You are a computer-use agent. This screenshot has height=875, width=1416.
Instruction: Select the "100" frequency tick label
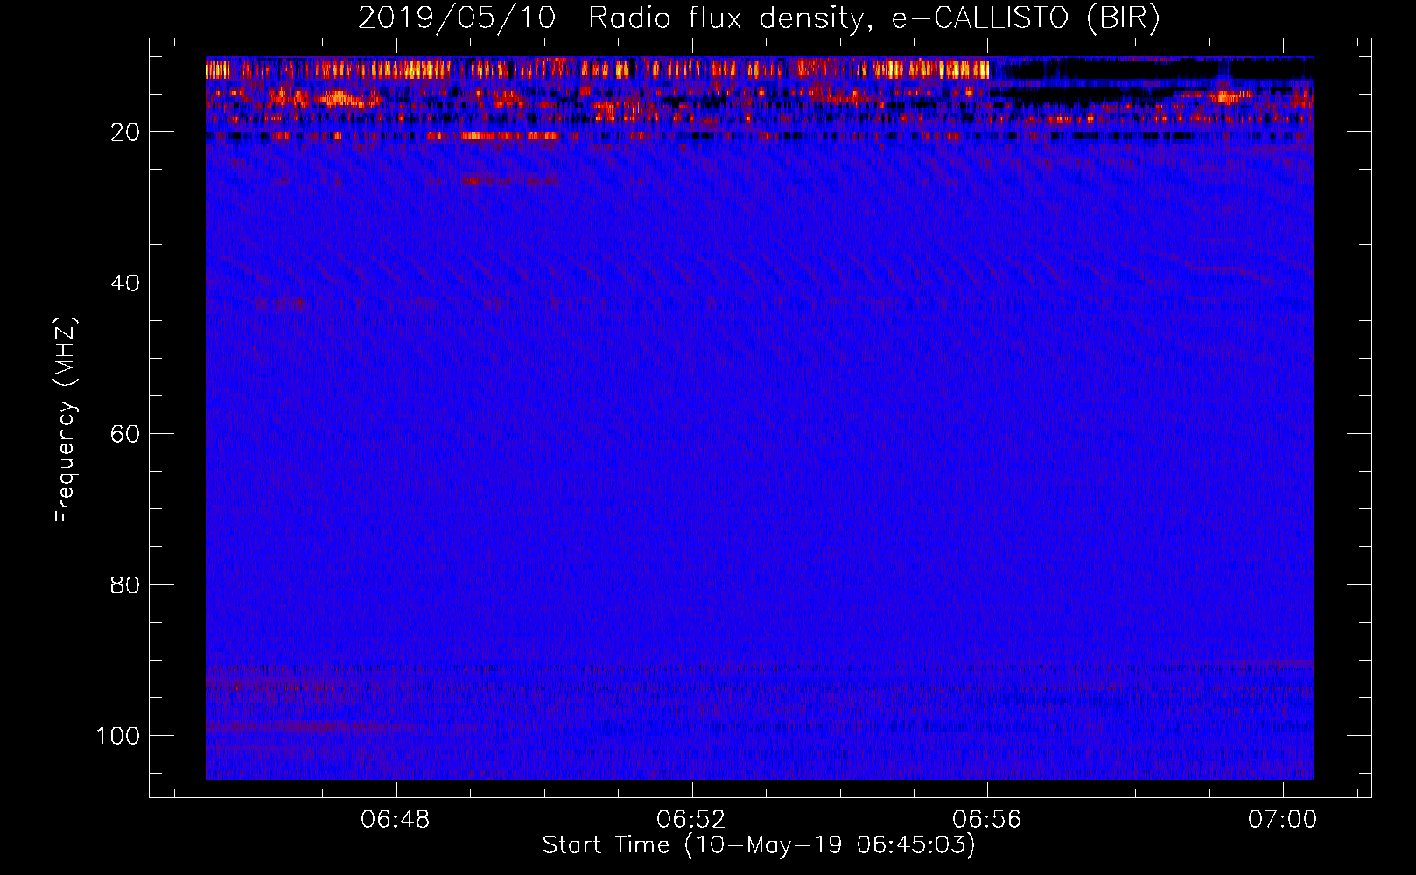tap(118, 736)
